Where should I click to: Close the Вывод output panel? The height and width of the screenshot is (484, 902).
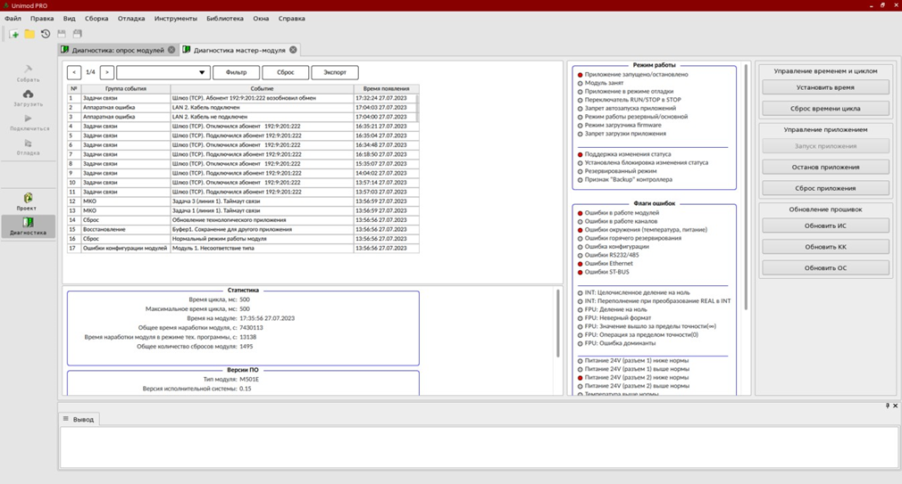pos(895,406)
